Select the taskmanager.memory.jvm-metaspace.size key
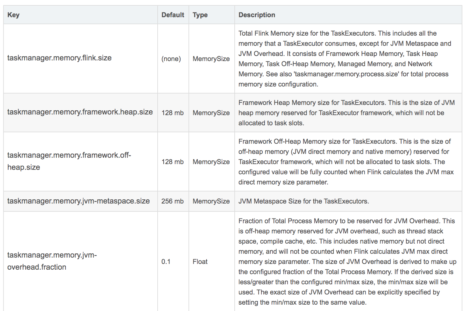This screenshot has width=470, height=311. tap(78, 201)
